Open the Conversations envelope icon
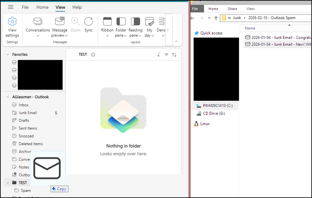Image resolution: width=312 pixels, height=198 pixels. [38, 21]
